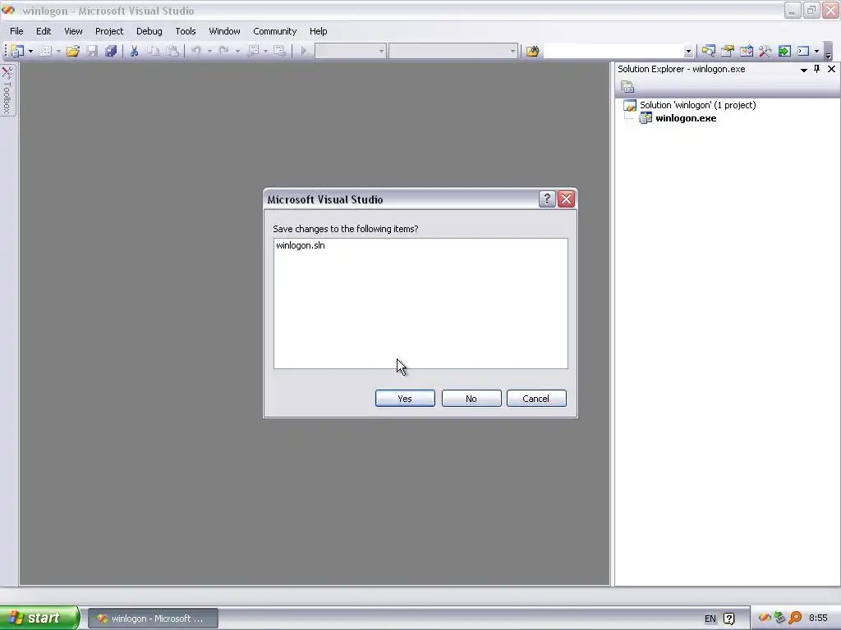
Task: Click Cancel in save dialog
Action: 535,399
